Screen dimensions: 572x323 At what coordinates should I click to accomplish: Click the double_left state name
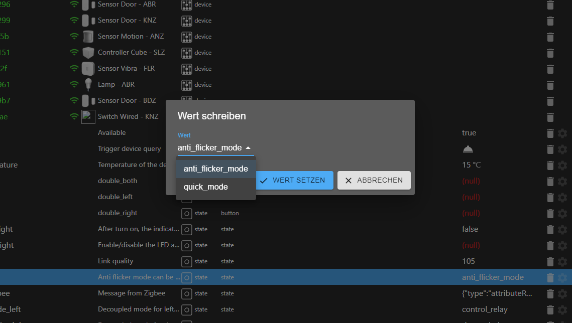[116, 197]
